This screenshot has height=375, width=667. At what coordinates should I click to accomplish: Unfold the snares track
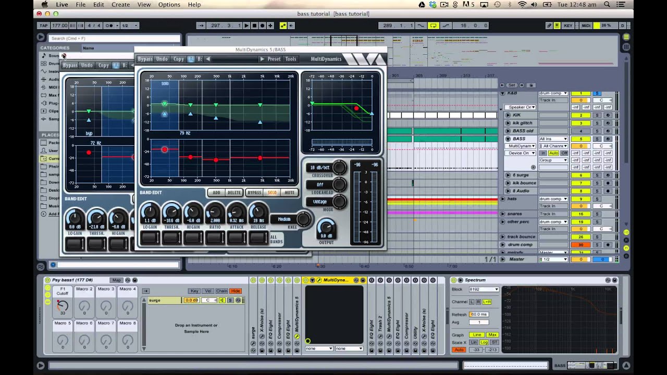[503, 214]
